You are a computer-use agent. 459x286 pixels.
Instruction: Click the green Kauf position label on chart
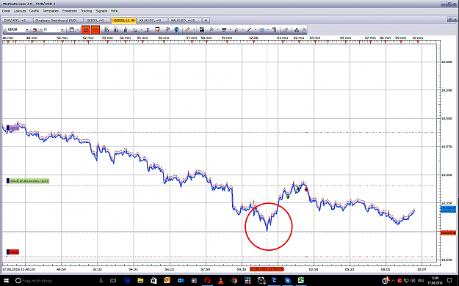pos(28,180)
